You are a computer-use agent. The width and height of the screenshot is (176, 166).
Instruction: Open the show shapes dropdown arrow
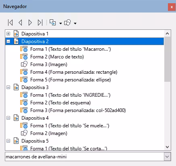point(75,23)
